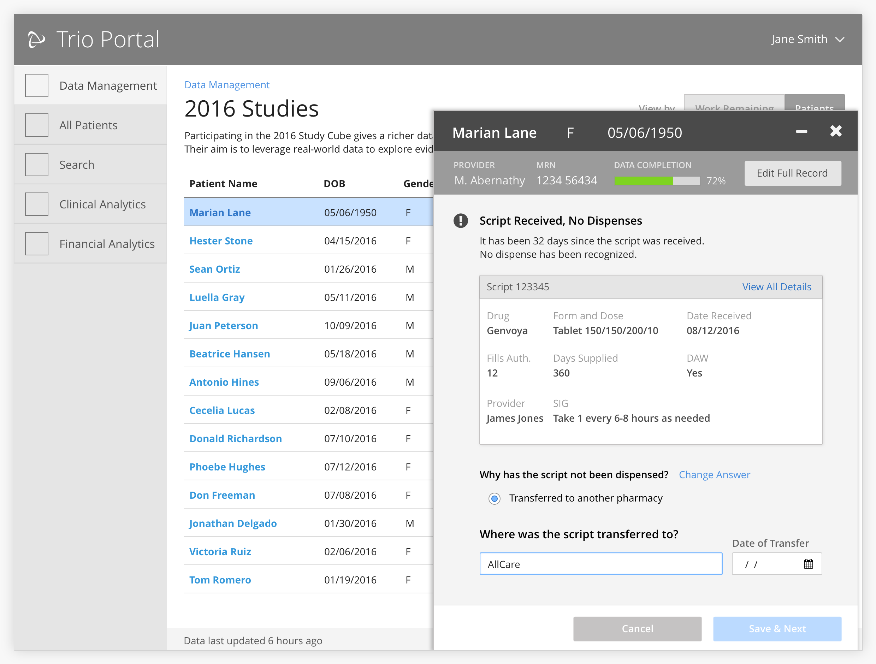Click the Trio Portal logo icon

tap(37, 40)
